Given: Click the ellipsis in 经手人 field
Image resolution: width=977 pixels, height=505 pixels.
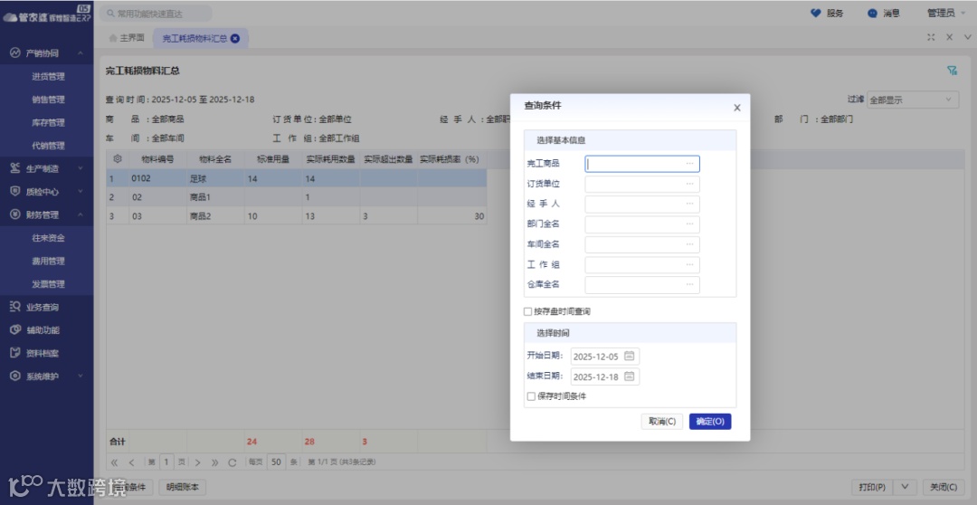Looking at the screenshot, I should [689, 204].
